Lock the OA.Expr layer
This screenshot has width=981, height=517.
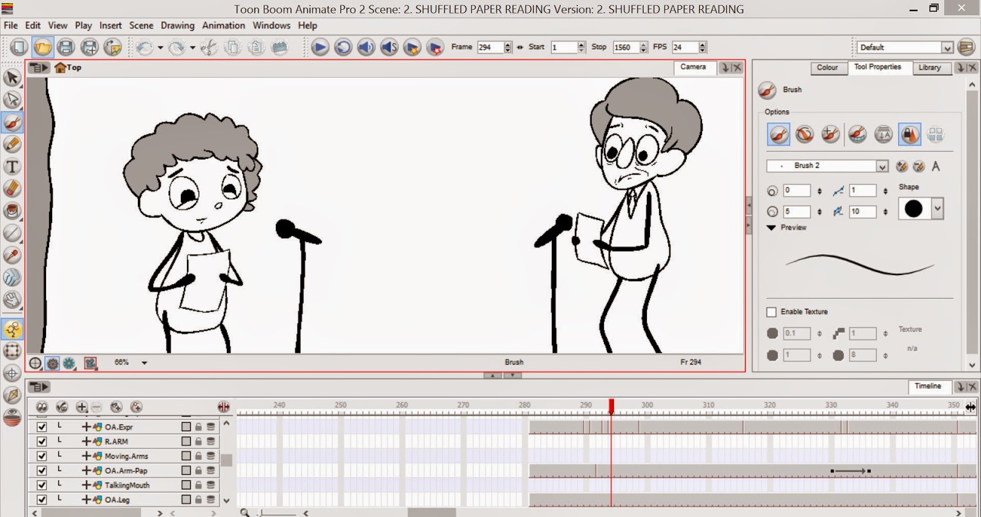(x=199, y=427)
